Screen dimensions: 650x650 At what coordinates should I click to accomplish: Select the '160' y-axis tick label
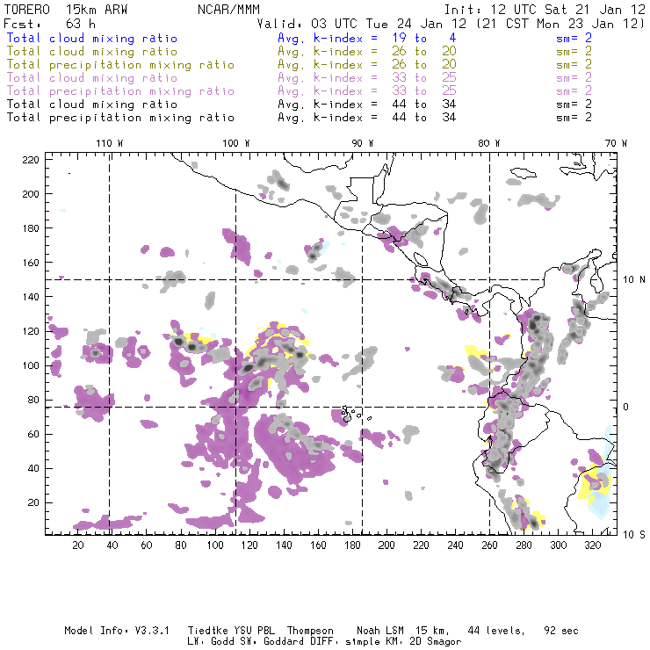(x=31, y=263)
